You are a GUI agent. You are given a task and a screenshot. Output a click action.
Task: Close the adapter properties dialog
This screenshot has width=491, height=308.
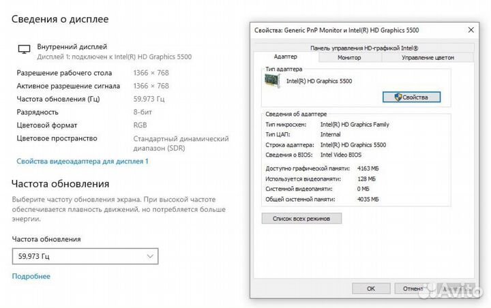(x=471, y=30)
